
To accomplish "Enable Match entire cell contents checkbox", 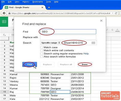I will 42,50.
